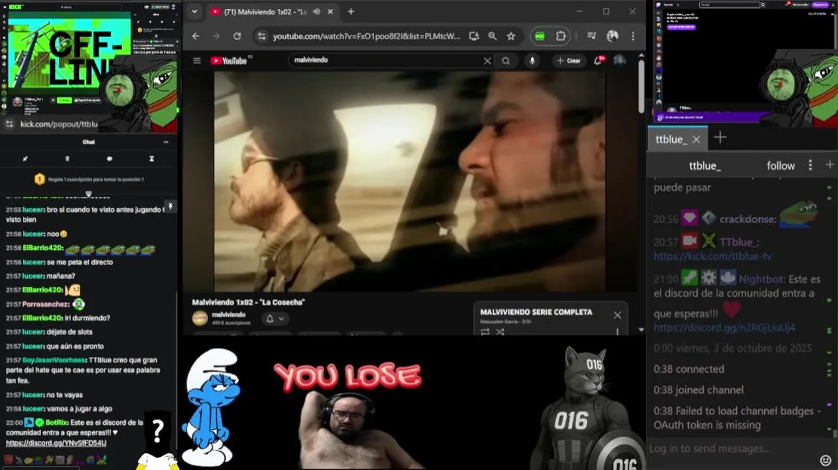Close the MALVIVIENDO SERIE COMPLETA playlist panel
838x470 pixels.
coord(617,315)
